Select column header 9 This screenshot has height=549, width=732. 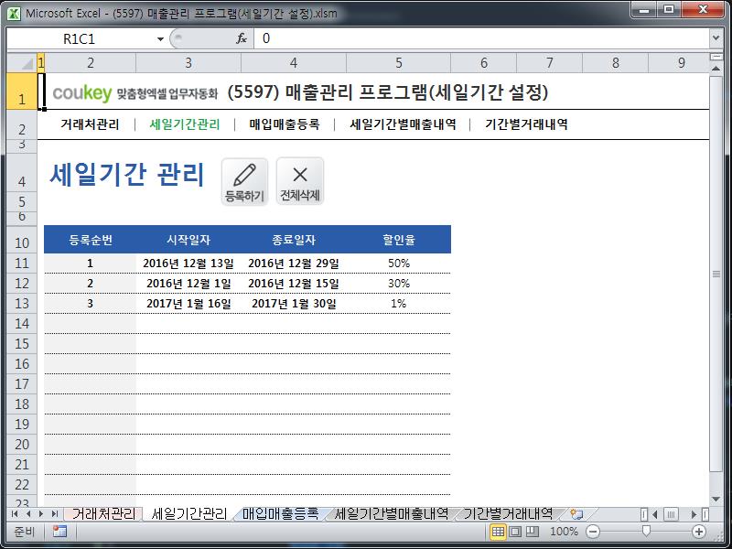point(681,62)
